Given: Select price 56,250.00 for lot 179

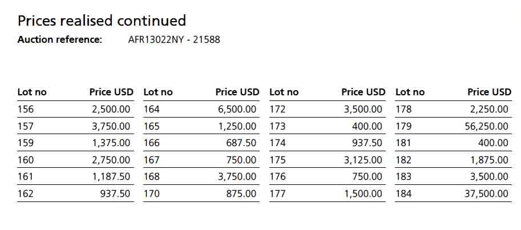Looking at the screenshot, I should tap(486, 126).
